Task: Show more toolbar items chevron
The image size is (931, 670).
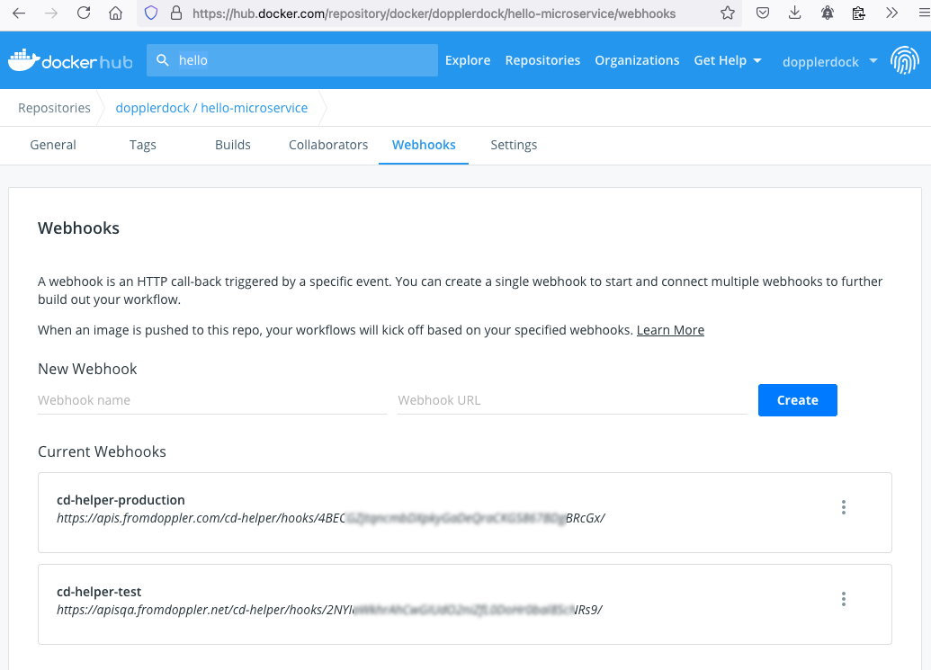Action: [891, 13]
